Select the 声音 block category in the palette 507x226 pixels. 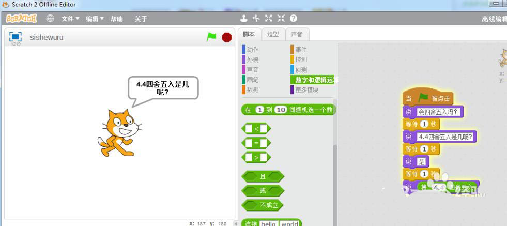[253, 70]
